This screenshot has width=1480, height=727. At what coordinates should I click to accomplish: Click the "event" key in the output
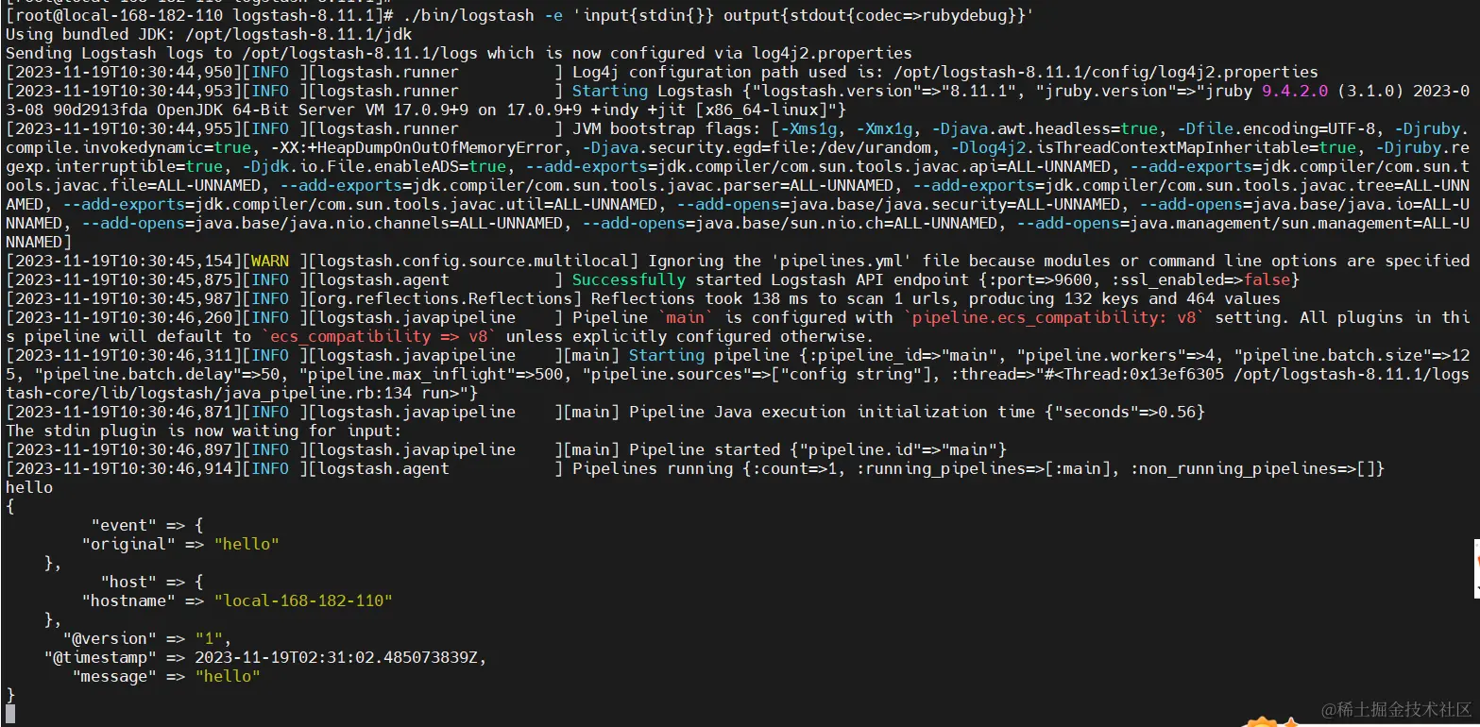click(124, 525)
